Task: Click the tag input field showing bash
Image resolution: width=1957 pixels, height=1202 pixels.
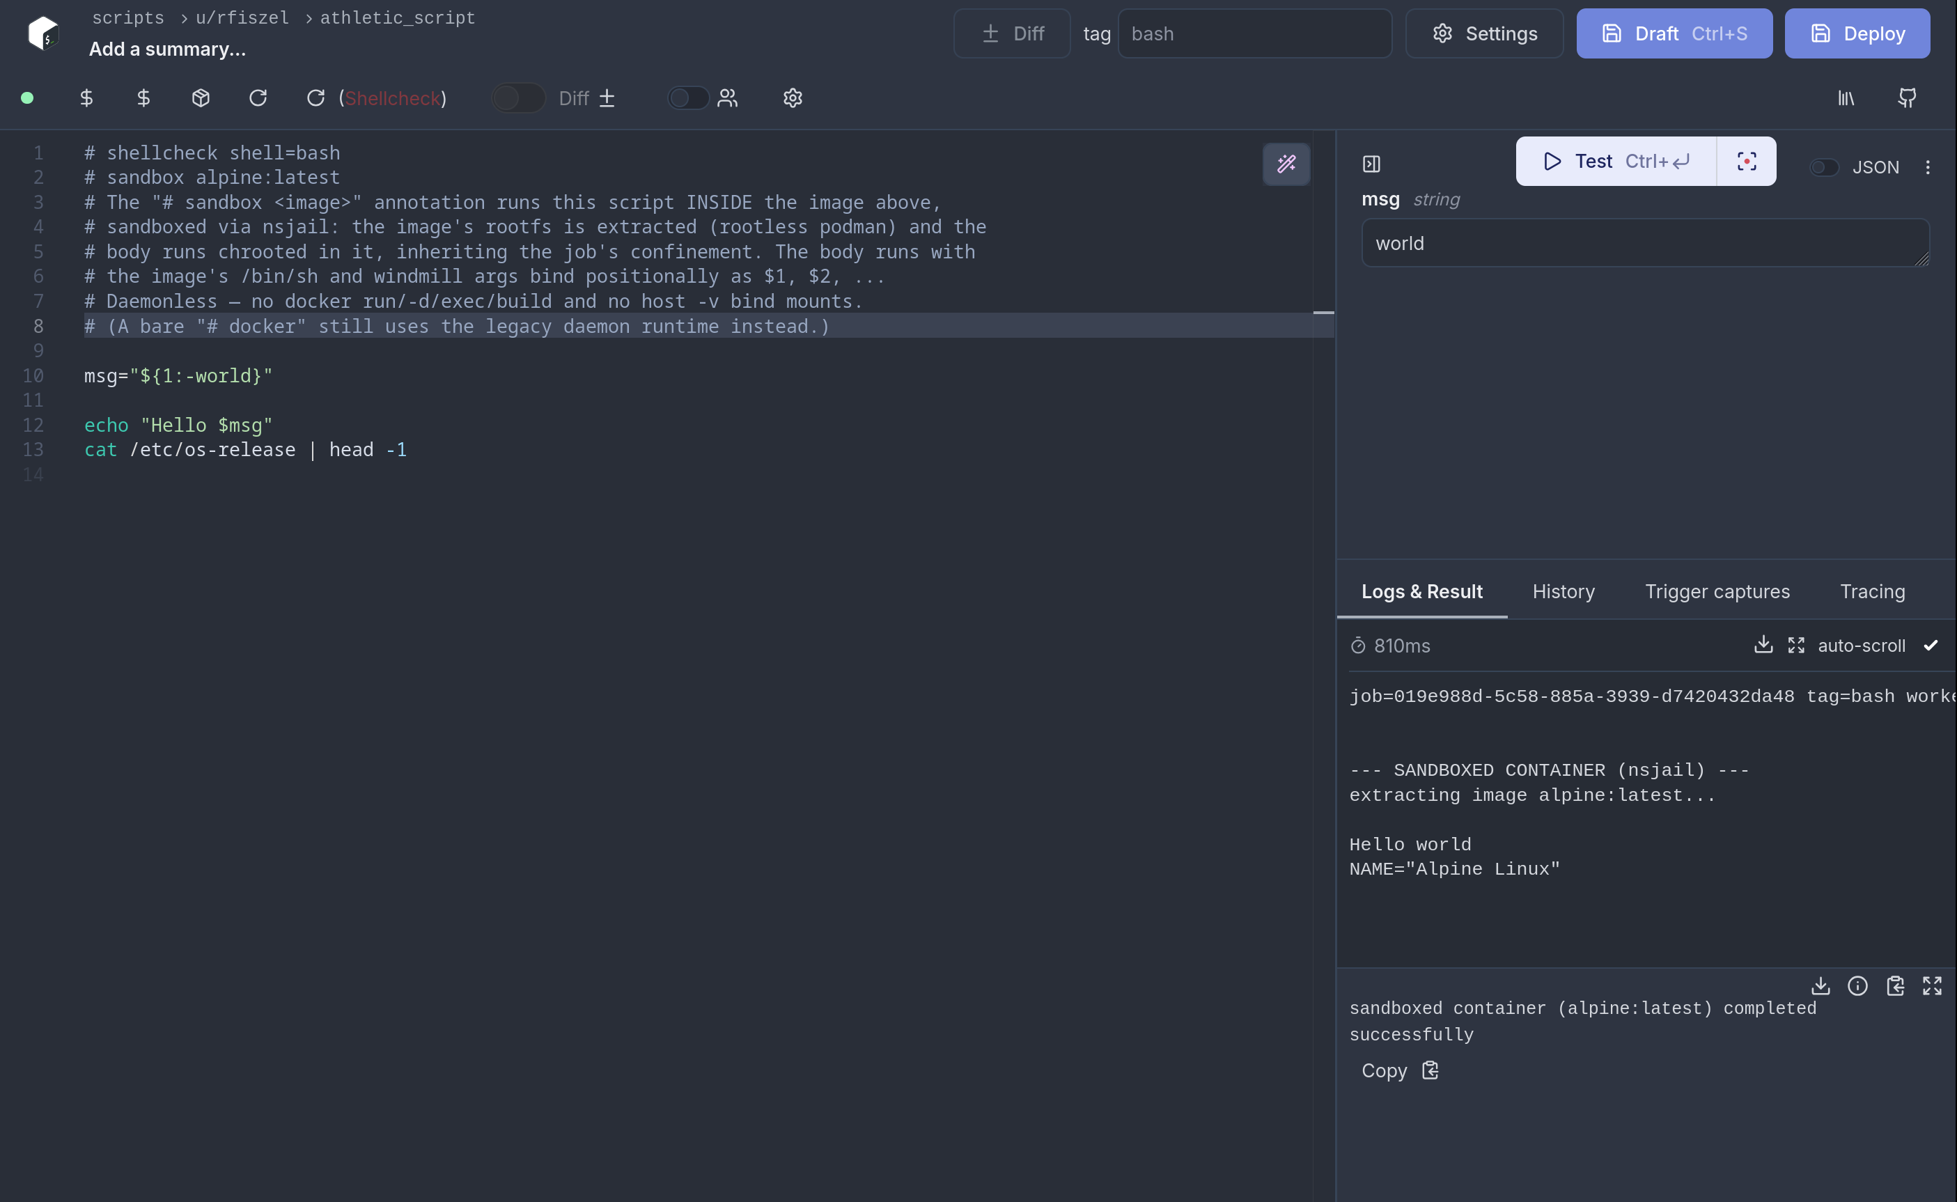Action: pos(1254,33)
